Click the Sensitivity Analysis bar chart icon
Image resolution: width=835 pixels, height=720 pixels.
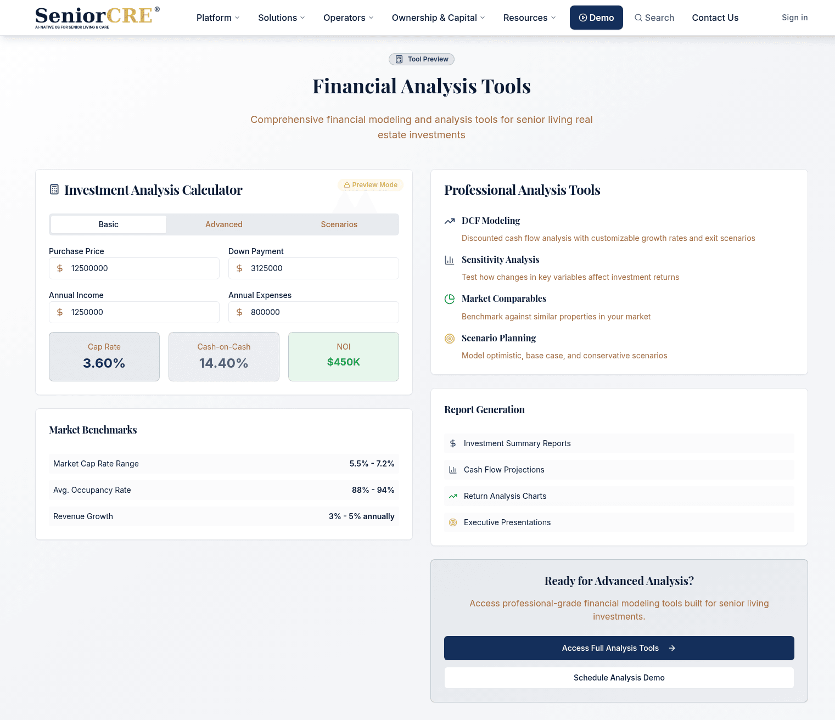pyautogui.click(x=450, y=260)
